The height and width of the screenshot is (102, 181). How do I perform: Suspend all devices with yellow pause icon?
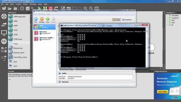45,8
